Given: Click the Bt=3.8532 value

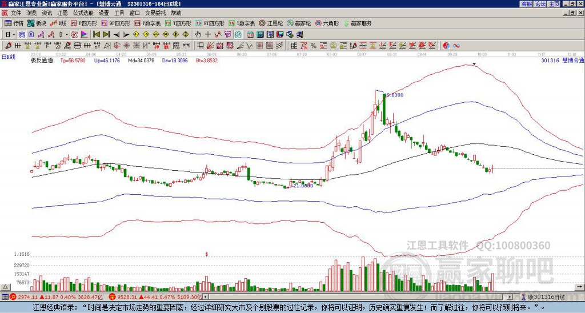Looking at the screenshot, I should (x=207, y=60).
